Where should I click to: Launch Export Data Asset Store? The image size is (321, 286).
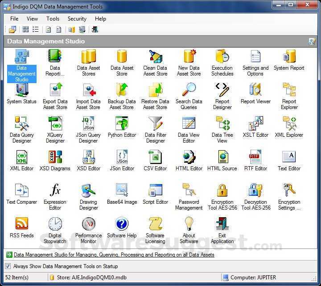(55, 96)
